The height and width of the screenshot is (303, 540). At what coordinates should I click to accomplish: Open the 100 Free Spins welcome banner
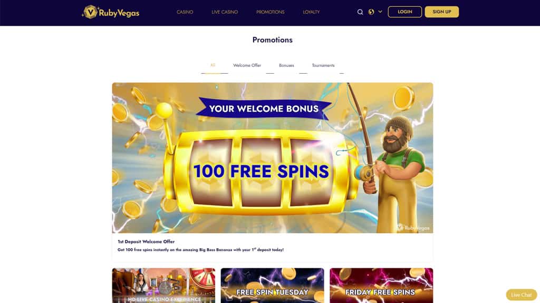tap(273, 158)
